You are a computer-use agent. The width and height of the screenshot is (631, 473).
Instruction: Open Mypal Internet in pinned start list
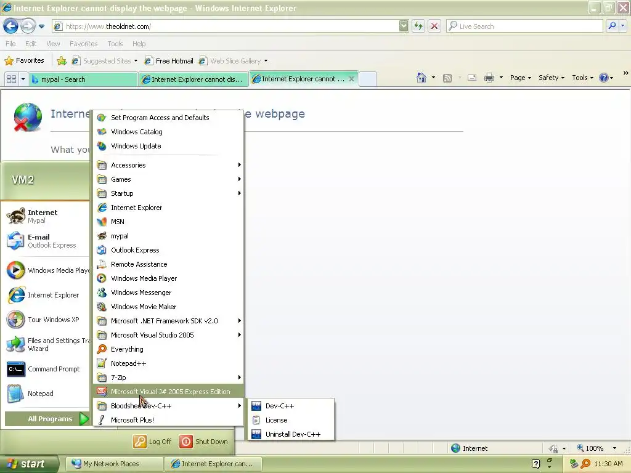(x=46, y=216)
